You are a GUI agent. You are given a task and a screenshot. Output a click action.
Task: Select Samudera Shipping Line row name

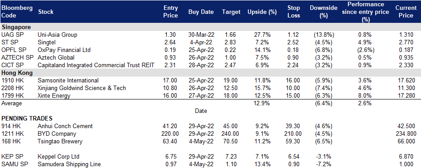click(x=69, y=164)
